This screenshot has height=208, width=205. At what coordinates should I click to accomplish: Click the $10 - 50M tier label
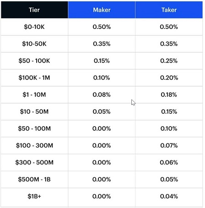pyautogui.click(x=34, y=112)
